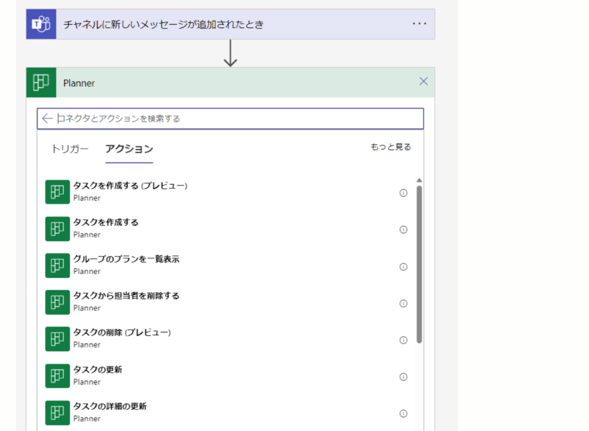Choose the タスクを作成する action

(x=106, y=222)
